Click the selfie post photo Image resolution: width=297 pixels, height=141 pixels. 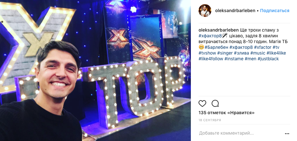pos(95,70)
